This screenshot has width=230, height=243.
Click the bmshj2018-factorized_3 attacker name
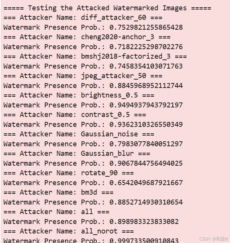[x=125, y=56]
